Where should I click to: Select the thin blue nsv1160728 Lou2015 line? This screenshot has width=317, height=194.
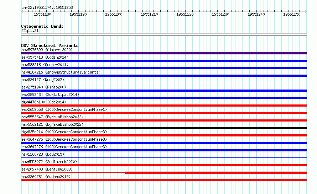pyautogui.click(x=164, y=157)
